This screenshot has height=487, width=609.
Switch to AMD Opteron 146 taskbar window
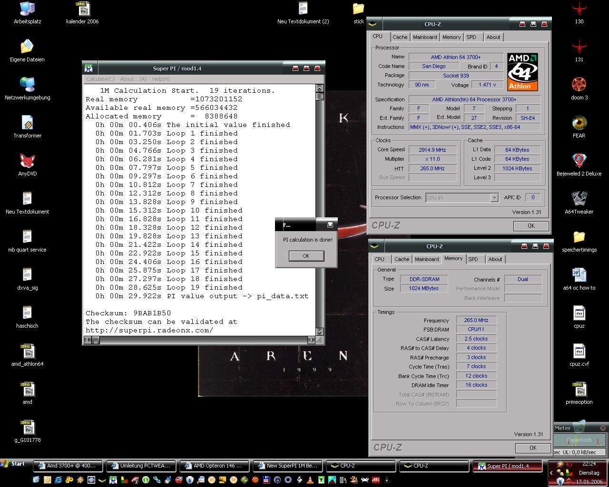(214, 466)
